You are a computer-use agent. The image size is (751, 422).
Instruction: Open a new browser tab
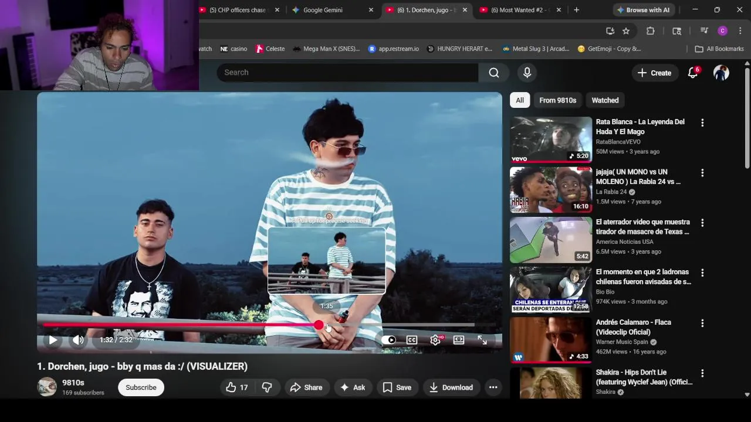(x=576, y=10)
